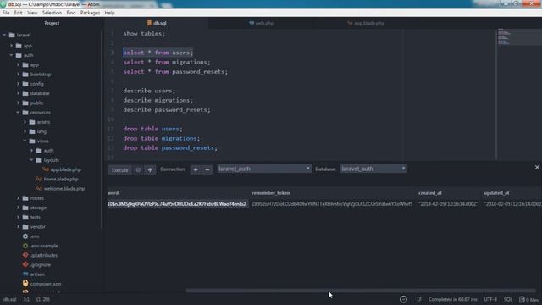The width and height of the screenshot is (542, 305).
Task: Expand the public folder
Action: point(19,103)
